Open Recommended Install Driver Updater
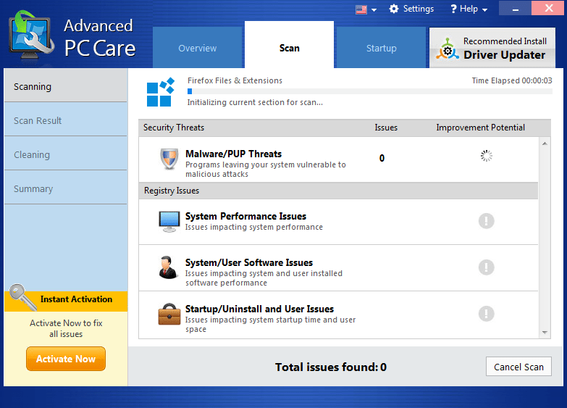Image resolution: width=567 pixels, height=408 pixels. [492, 47]
